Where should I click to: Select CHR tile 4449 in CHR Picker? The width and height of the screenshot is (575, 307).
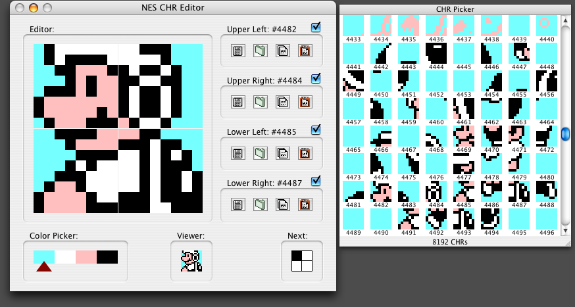[x=353, y=81]
